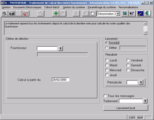Viewport: 154px width, 120px height.
Task: Expand the Périodicité dropdown arrow
Action: pos(141,82)
